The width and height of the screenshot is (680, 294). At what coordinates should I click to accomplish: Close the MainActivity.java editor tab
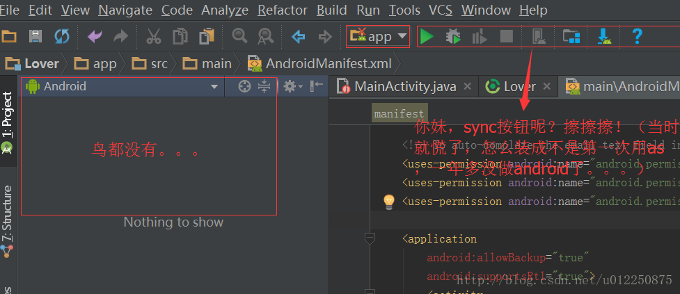click(x=467, y=86)
